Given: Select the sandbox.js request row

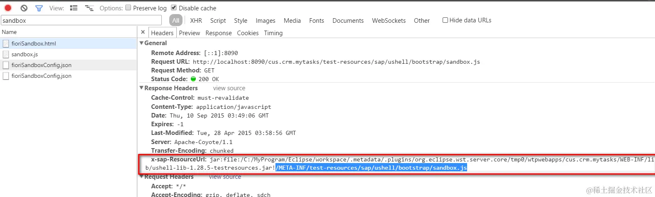Looking at the screenshot, I should click(x=68, y=54).
